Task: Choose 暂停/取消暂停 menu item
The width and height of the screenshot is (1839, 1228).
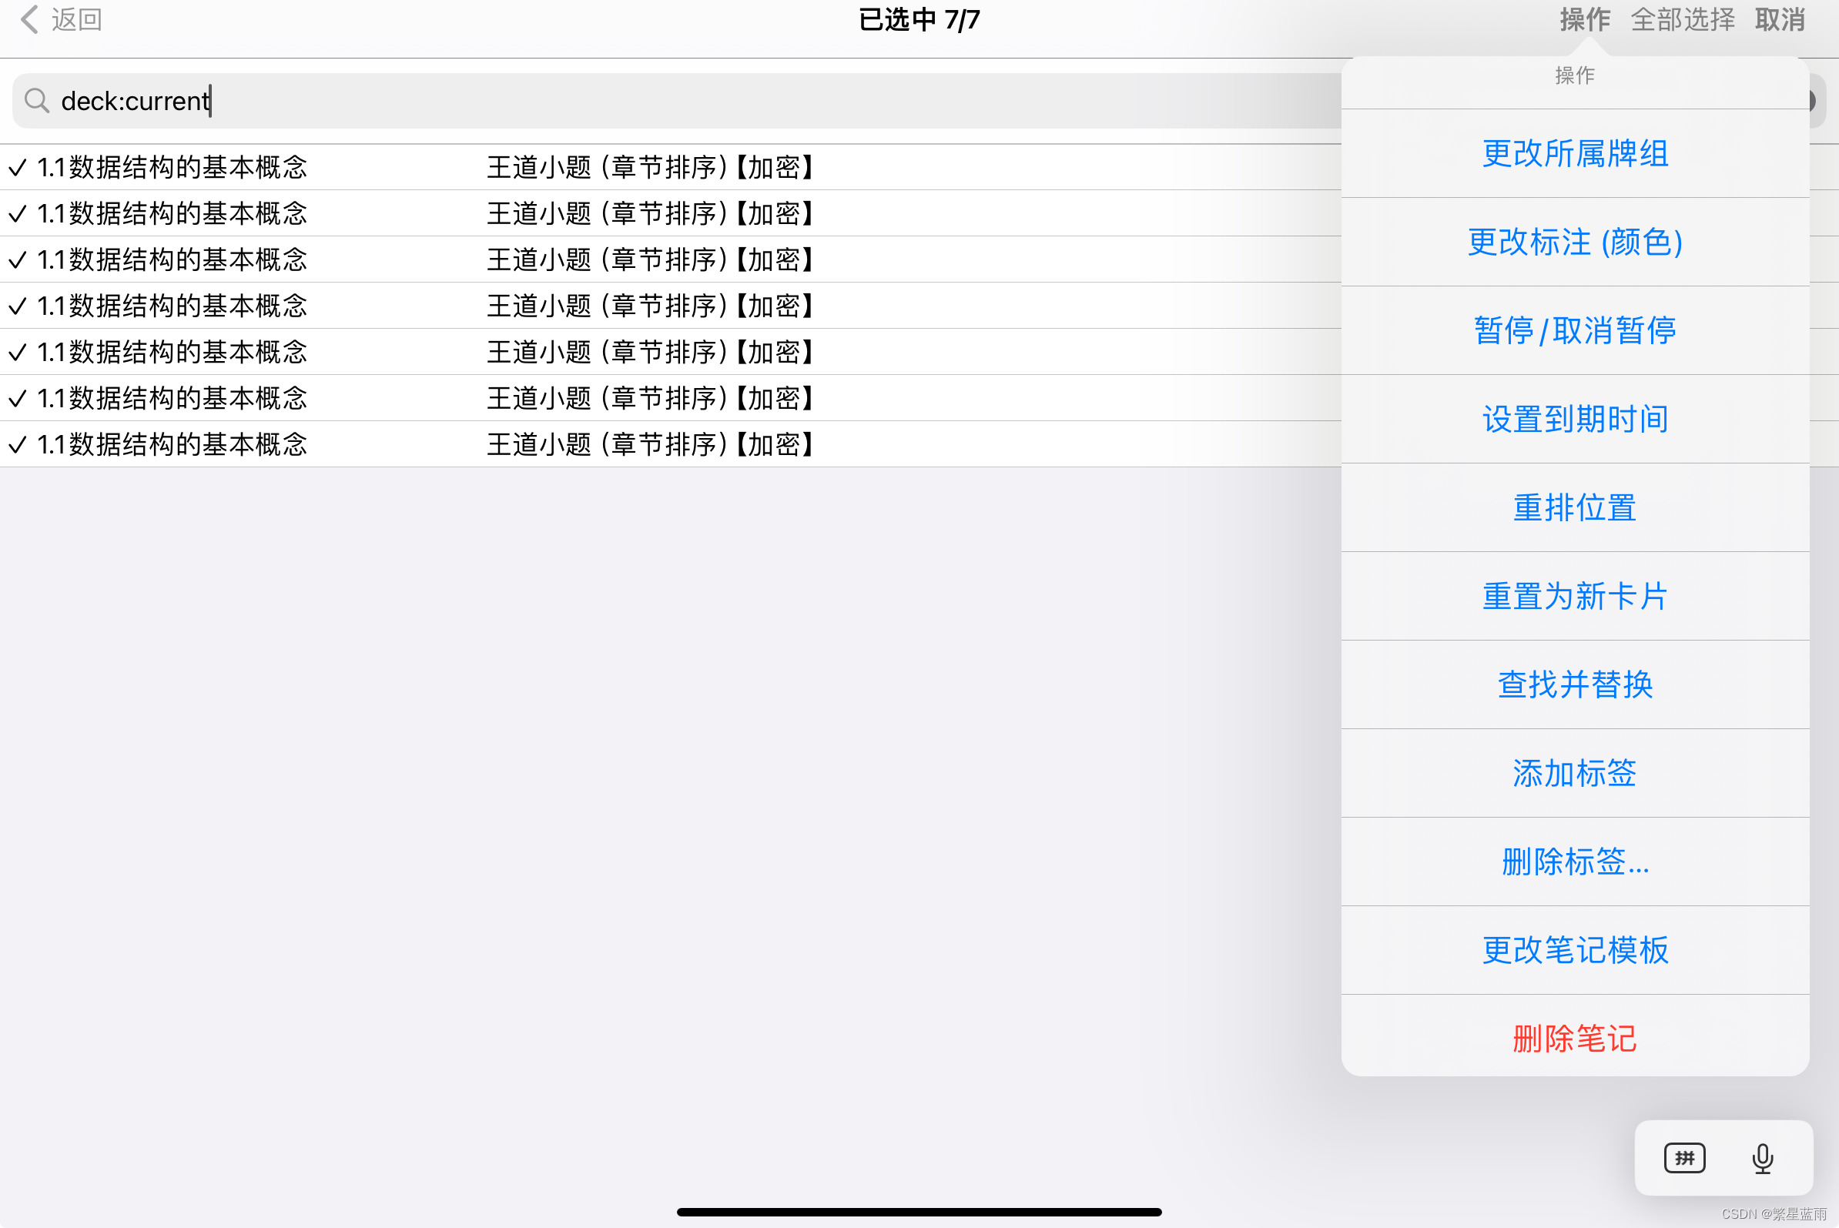Action: click(x=1574, y=330)
